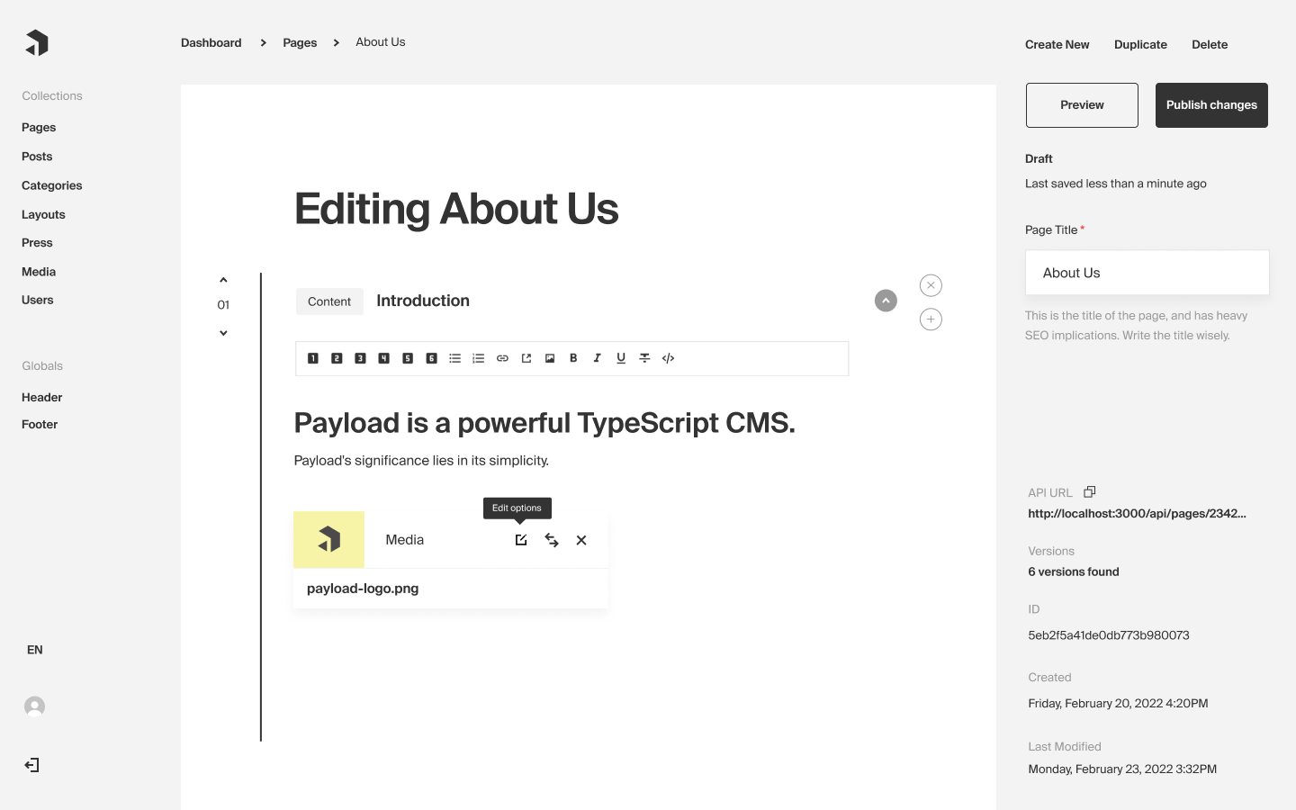Log out using the sidebar icon
The height and width of the screenshot is (810, 1296).
(x=32, y=765)
